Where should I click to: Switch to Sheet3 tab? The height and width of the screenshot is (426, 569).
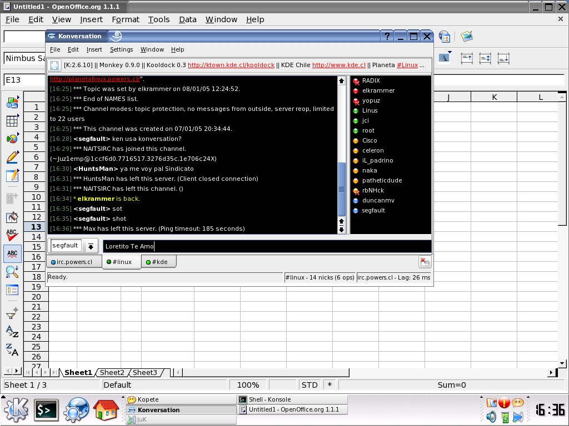(145, 372)
